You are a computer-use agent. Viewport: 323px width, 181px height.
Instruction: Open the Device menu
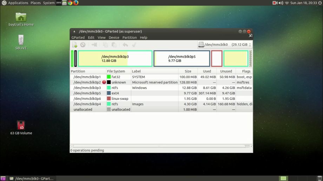click(114, 38)
